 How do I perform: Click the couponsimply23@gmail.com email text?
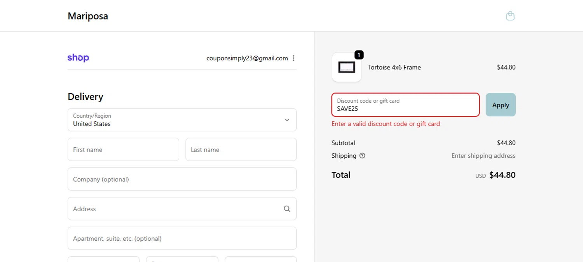click(x=247, y=58)
